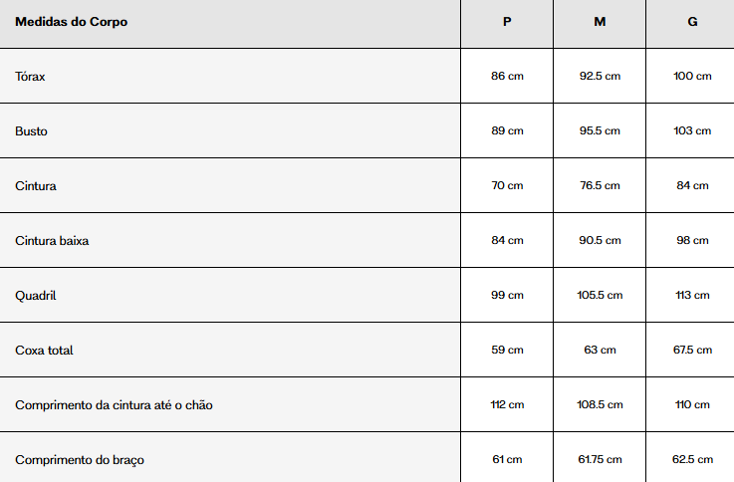
Task: Select the G size column header
Action: pos(692,22)
